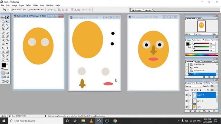
Task: Select the Slice tool
Action: pos(7,29)
